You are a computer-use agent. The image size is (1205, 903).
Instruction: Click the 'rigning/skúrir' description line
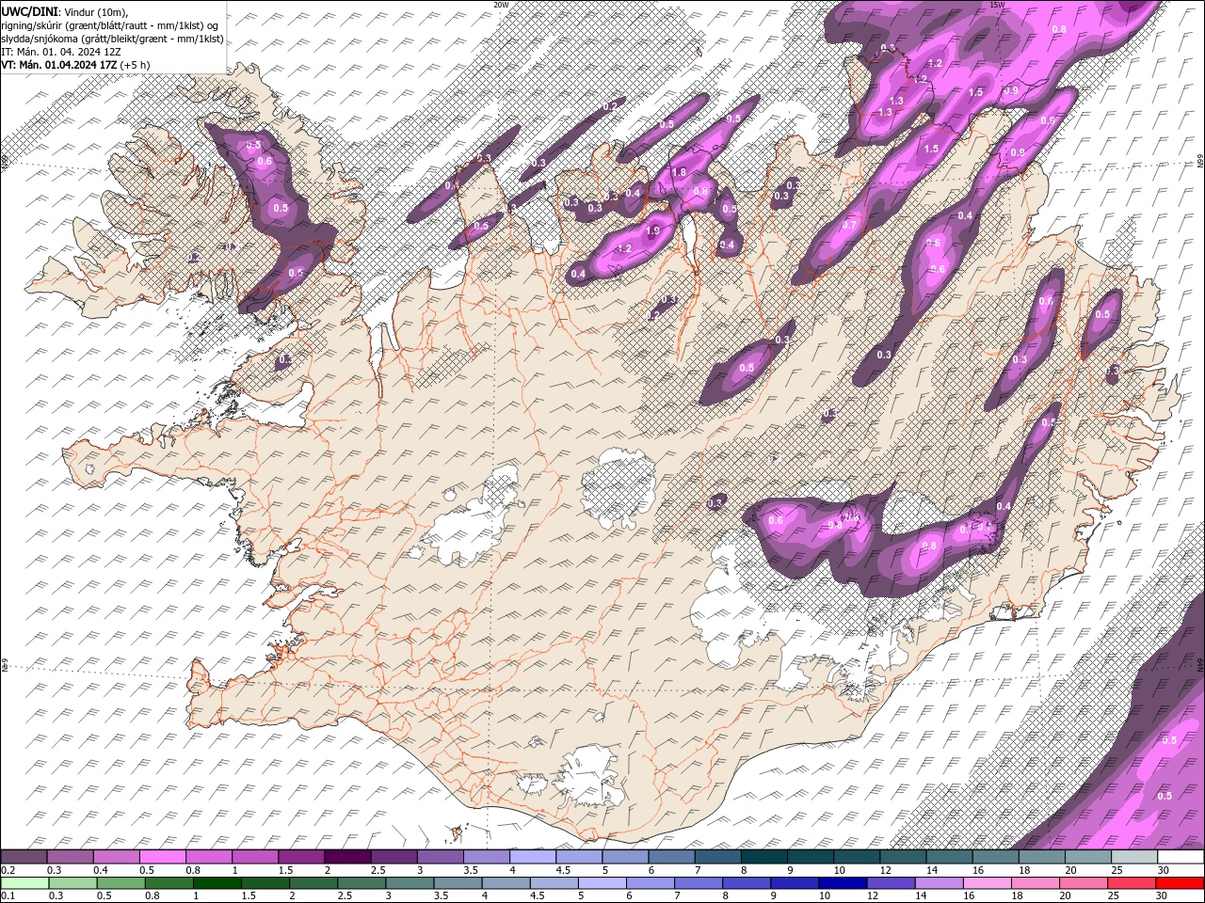click(111, 24)
